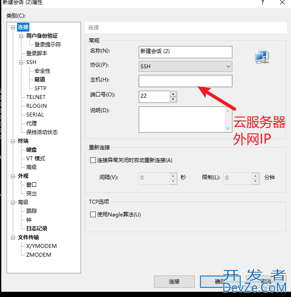Image resolution: width=291 pixels, height=297 pixels.
Task: Select 用户身份验证 in the tree
Action: pyautogui.click(x=42, y=36)
